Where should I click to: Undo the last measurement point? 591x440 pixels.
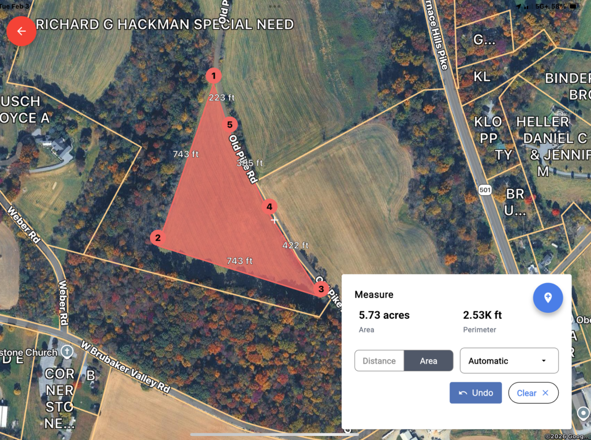click(476, 393)
